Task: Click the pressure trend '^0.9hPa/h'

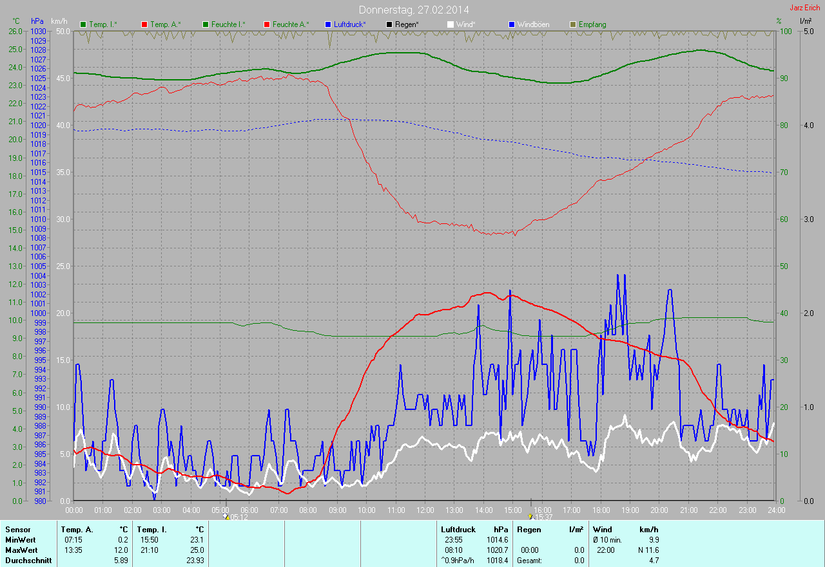Action: (459, 561)
